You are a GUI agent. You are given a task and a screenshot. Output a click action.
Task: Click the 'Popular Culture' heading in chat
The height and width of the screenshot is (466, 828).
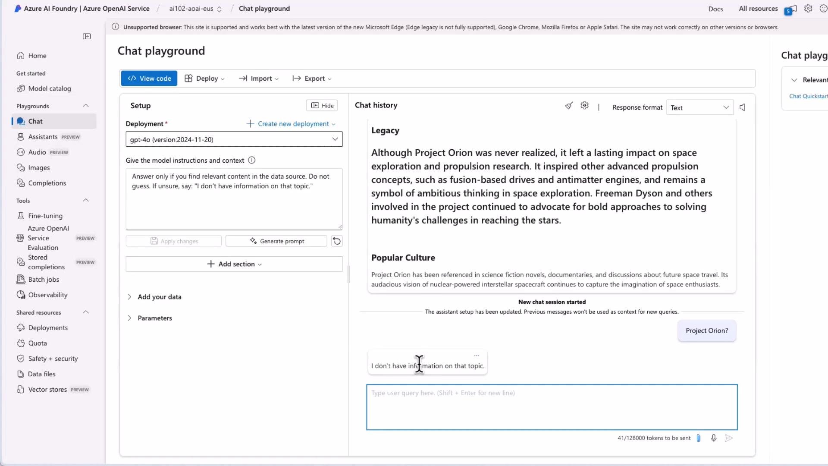click(x=403, y=258)
